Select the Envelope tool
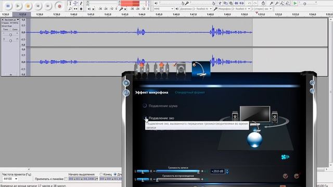The height and width of the screenshot is (187, 333). pos(75,3)
